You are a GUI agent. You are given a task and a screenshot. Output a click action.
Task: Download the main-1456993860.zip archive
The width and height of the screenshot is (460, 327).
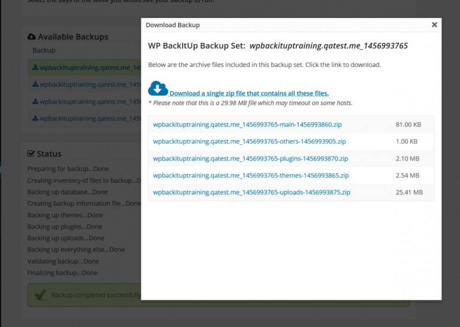pos(247,125)
